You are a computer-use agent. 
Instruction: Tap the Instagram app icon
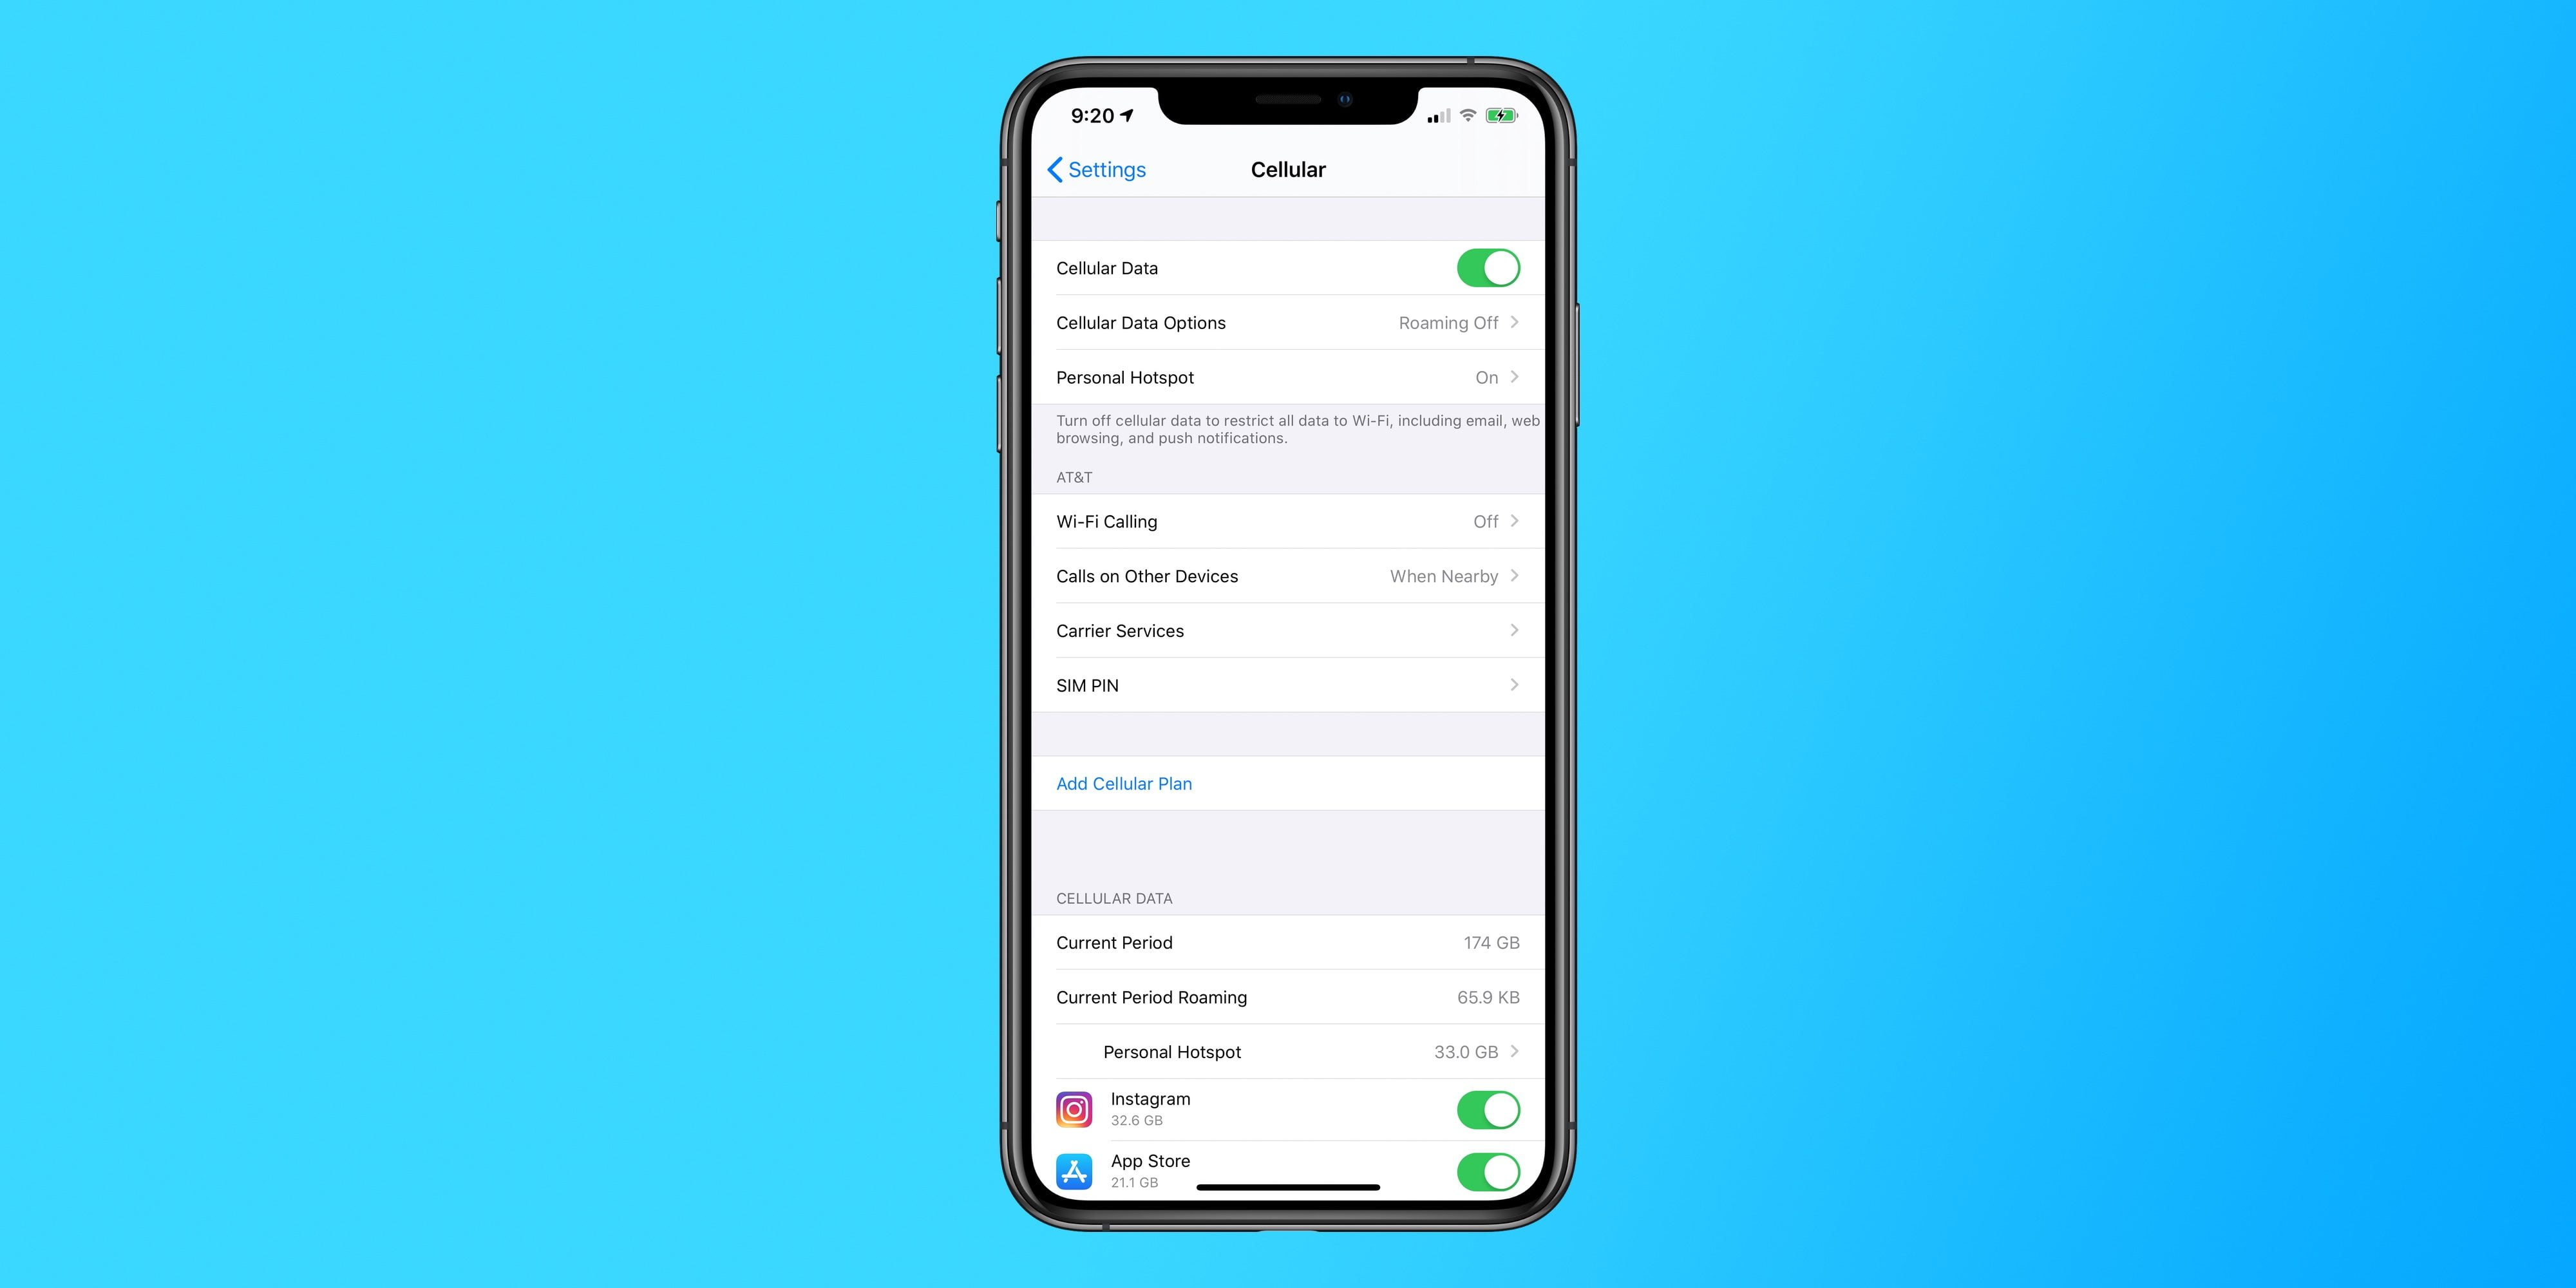tap(1071, 1110)
